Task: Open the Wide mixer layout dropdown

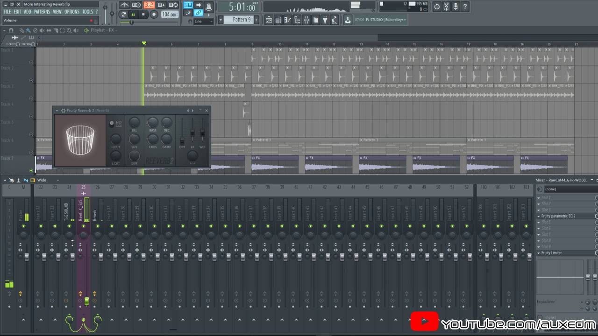Action: [48, 180]
